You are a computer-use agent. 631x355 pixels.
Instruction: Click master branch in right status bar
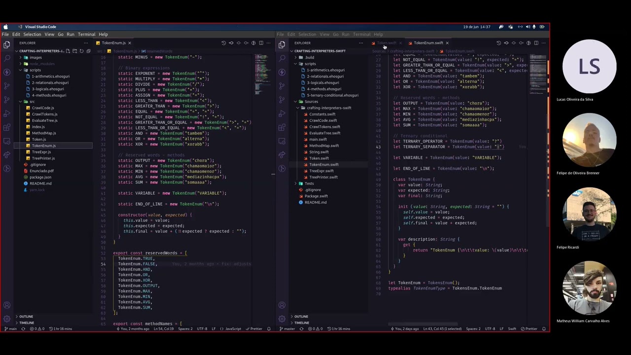point(287,329)
